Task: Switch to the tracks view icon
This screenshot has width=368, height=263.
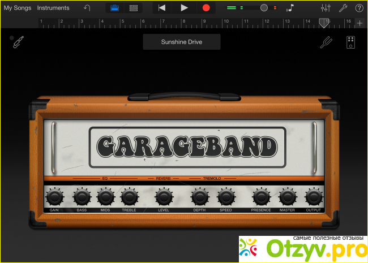Action: (x=134, y=8)
